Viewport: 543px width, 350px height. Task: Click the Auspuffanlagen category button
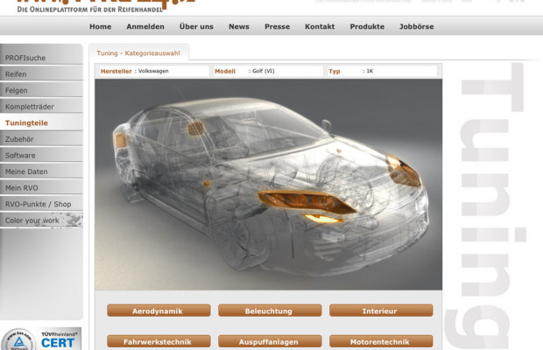270,342
